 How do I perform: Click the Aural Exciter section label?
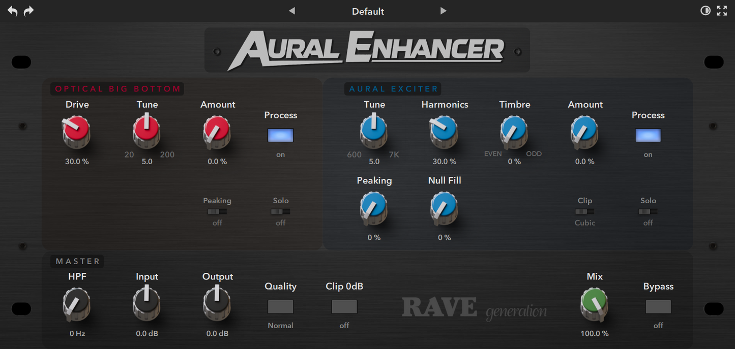point(393,88)
